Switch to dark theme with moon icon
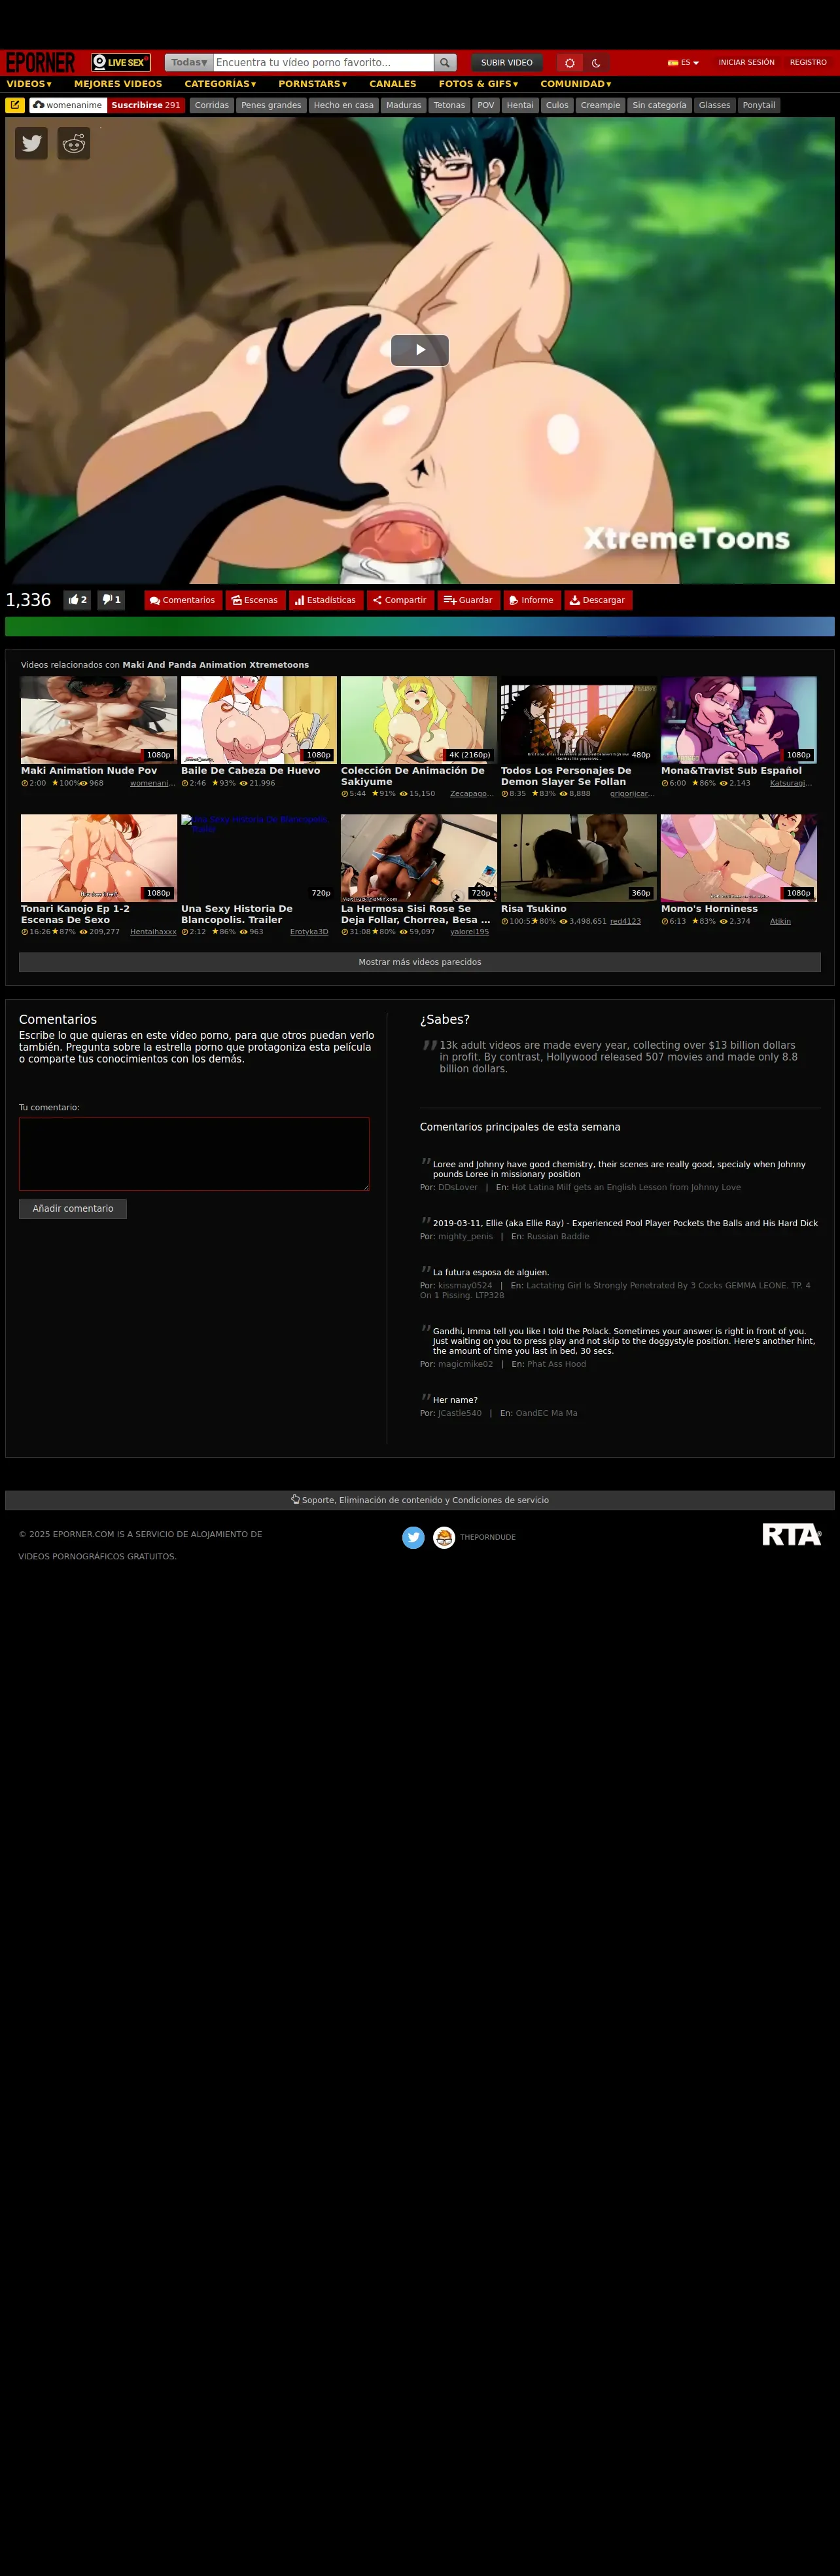This screenshot has height=2576, width=840. coord(596,62)
